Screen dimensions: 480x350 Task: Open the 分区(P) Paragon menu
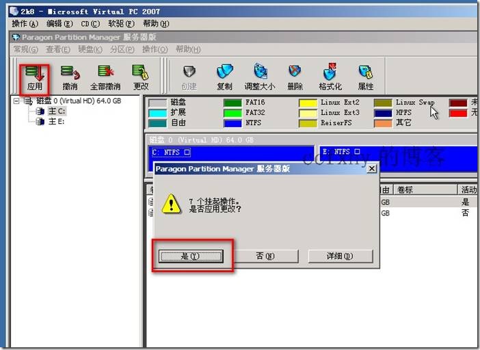click(122, 49)
